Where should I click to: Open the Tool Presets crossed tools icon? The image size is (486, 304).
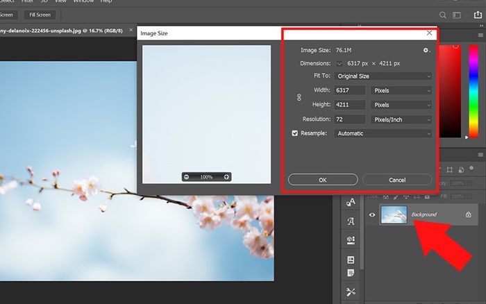351,292
